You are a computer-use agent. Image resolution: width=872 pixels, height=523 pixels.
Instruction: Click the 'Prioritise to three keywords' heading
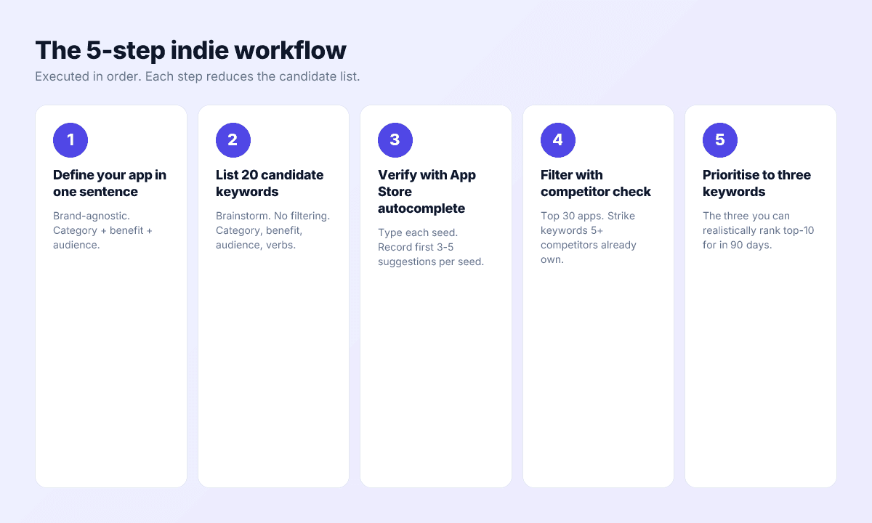coord(756,183)
